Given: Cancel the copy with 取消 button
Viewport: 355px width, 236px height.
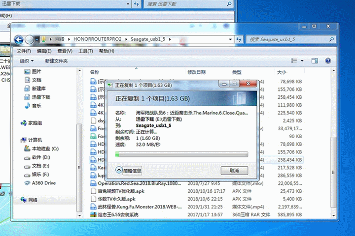Looking at the screenshot, I should 234,171.
